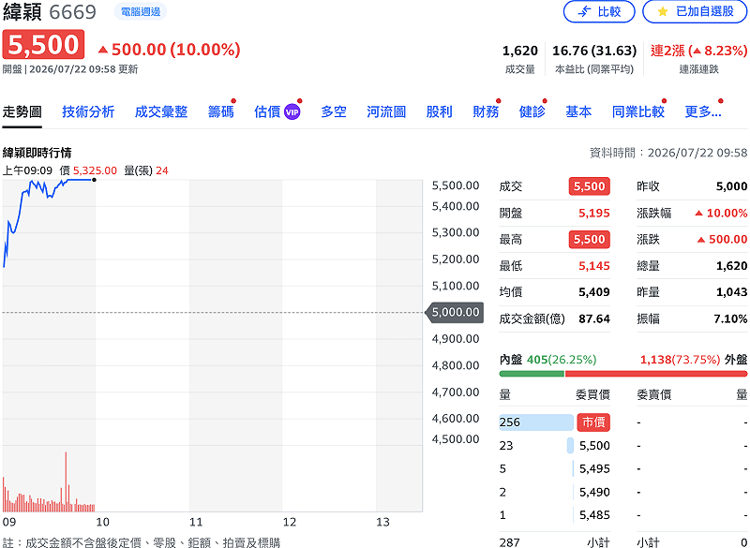Click the 已加自選股 watchlist button

pyautogui.click(x=695, y=11)
